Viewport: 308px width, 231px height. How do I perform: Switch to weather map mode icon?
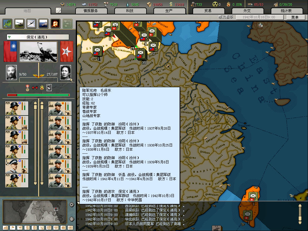pos(20,228)
